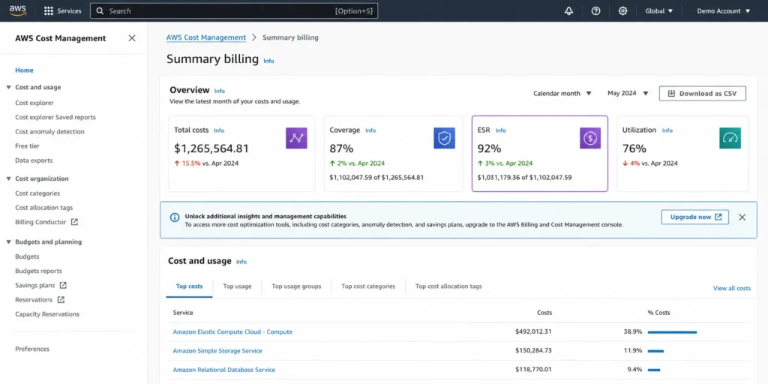The height and width of the screenshot is (384, 768).
Task: Click external link icon beside Billing Conductor
Action: pyautogui.click(x=74, y=222)
